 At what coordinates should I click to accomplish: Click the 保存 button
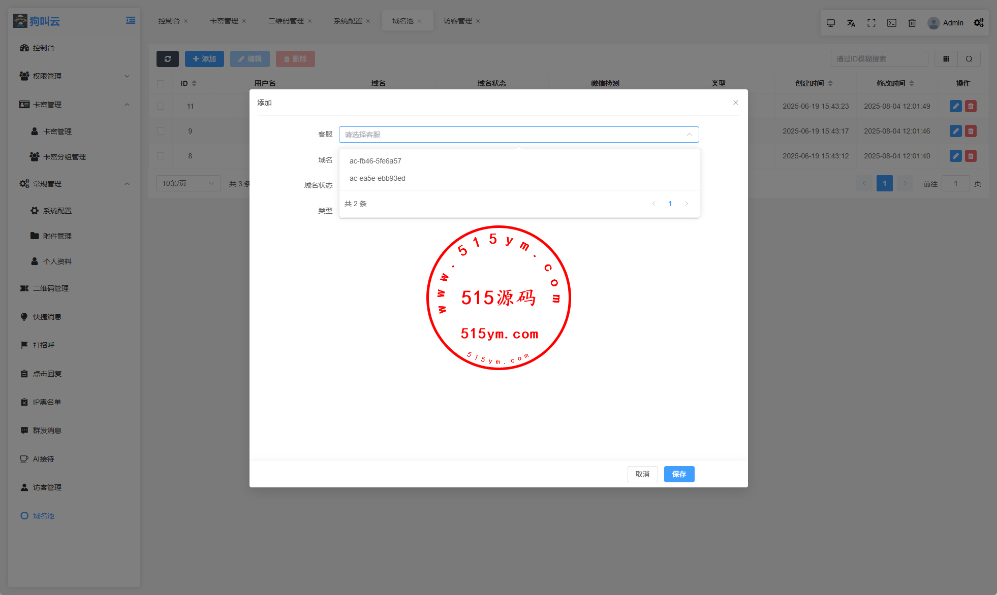point(679,474)
